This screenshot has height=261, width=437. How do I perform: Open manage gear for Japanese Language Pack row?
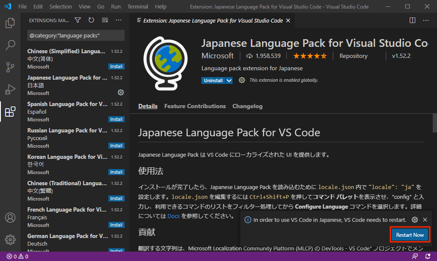pyautogui.click(x=121, y=92)
